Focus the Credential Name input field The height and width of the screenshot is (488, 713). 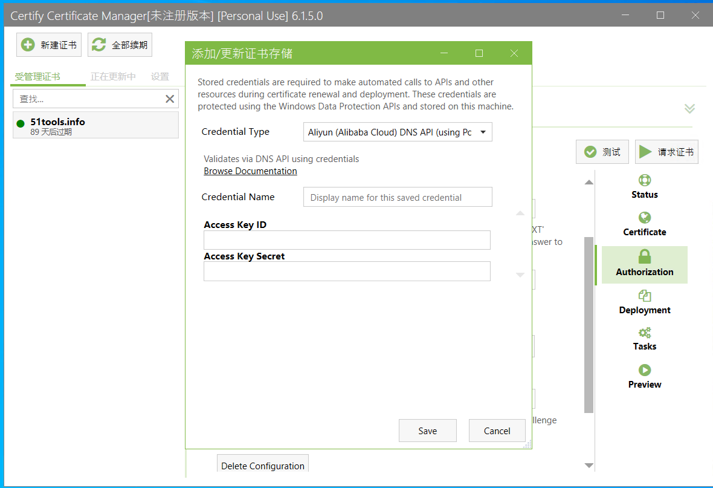[398, 197]
